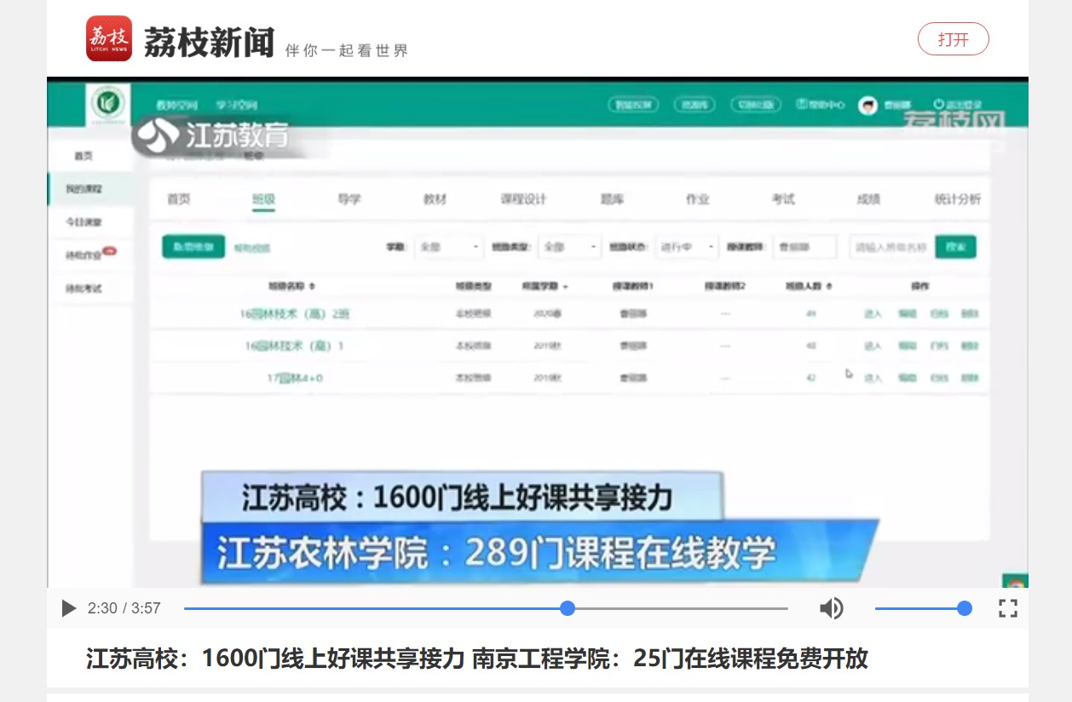
Task: Enter fullscreen with the fullscreen icon
Action: 1008,608
